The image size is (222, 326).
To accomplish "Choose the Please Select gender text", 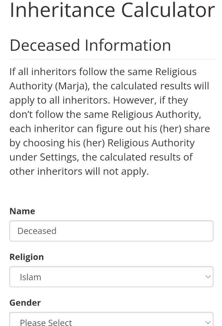I will [46, 322].
